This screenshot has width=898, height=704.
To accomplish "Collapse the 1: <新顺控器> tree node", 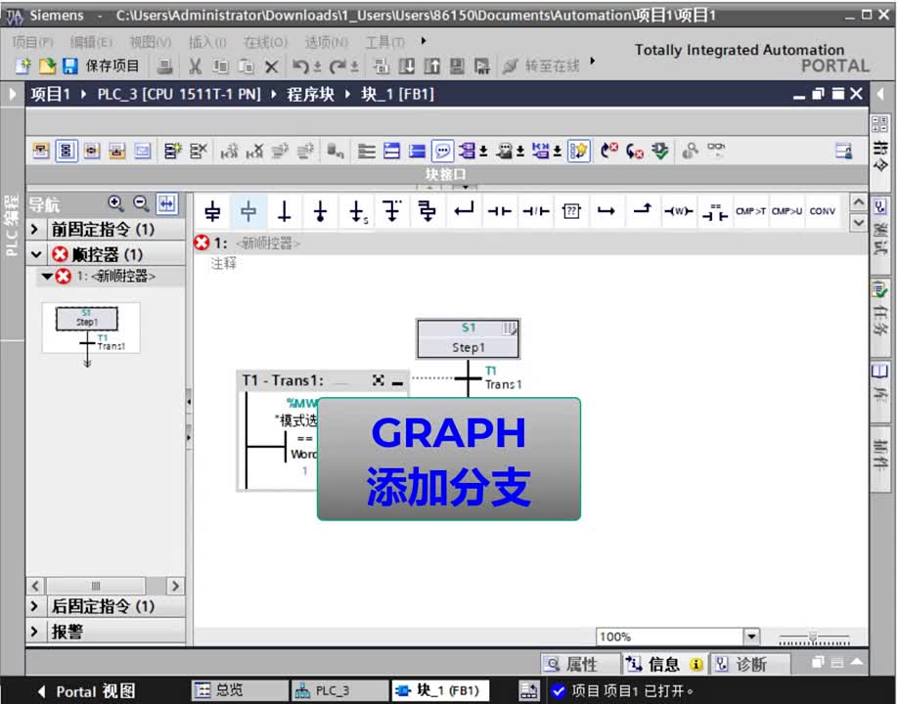I will (x=47, y=277).
